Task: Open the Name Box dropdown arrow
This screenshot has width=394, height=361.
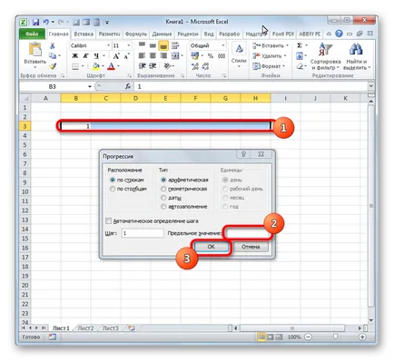Action: pos(90,87)
